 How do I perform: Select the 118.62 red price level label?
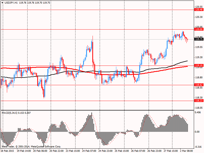click(199, 85)
